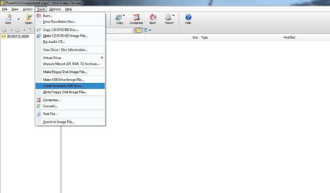Open the view mode dropdown arrow
This screenshot has width=330, height=193.
coord(150,30)
